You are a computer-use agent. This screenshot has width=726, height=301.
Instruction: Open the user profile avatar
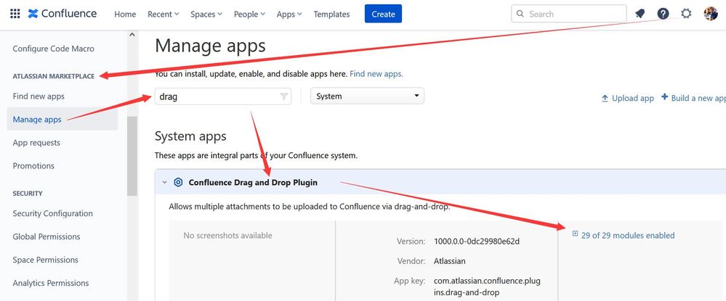tap(711, 13)
